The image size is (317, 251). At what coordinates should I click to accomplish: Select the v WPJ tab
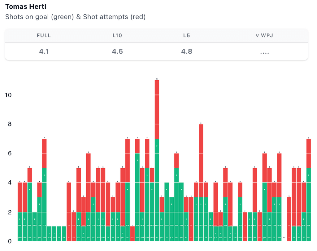pyautogui.click(x=264, y=35)
